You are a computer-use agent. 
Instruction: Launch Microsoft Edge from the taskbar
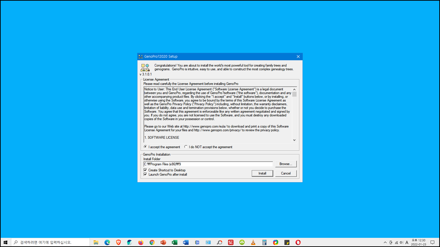tap(107, 242)
